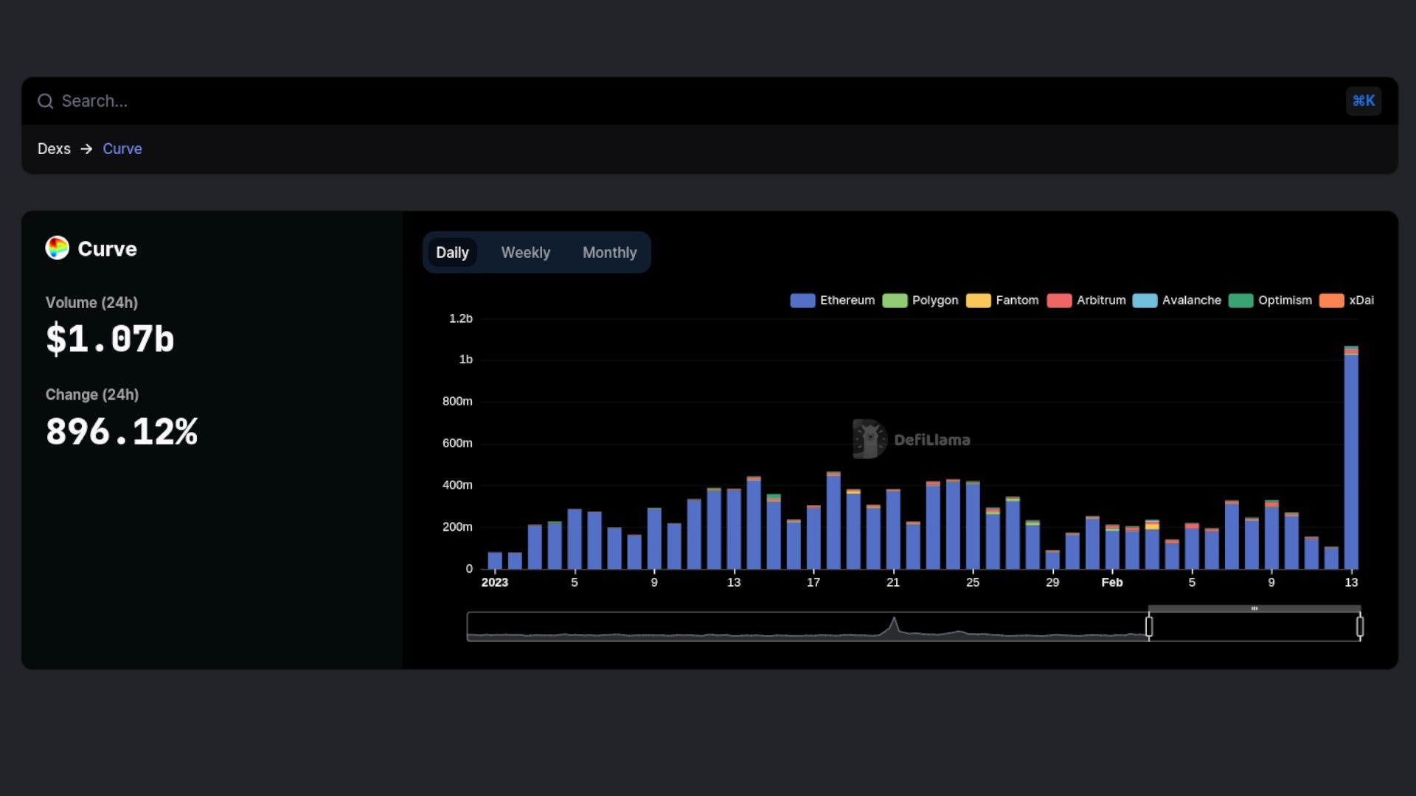
Task: Click the 21 x-axis date label
Action: (x=893, y=583)
